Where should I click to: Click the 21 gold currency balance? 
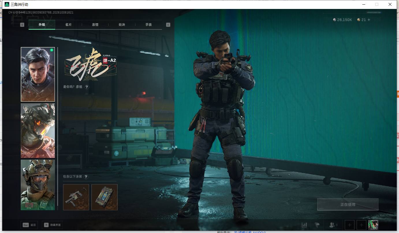[x=361, y=20]
